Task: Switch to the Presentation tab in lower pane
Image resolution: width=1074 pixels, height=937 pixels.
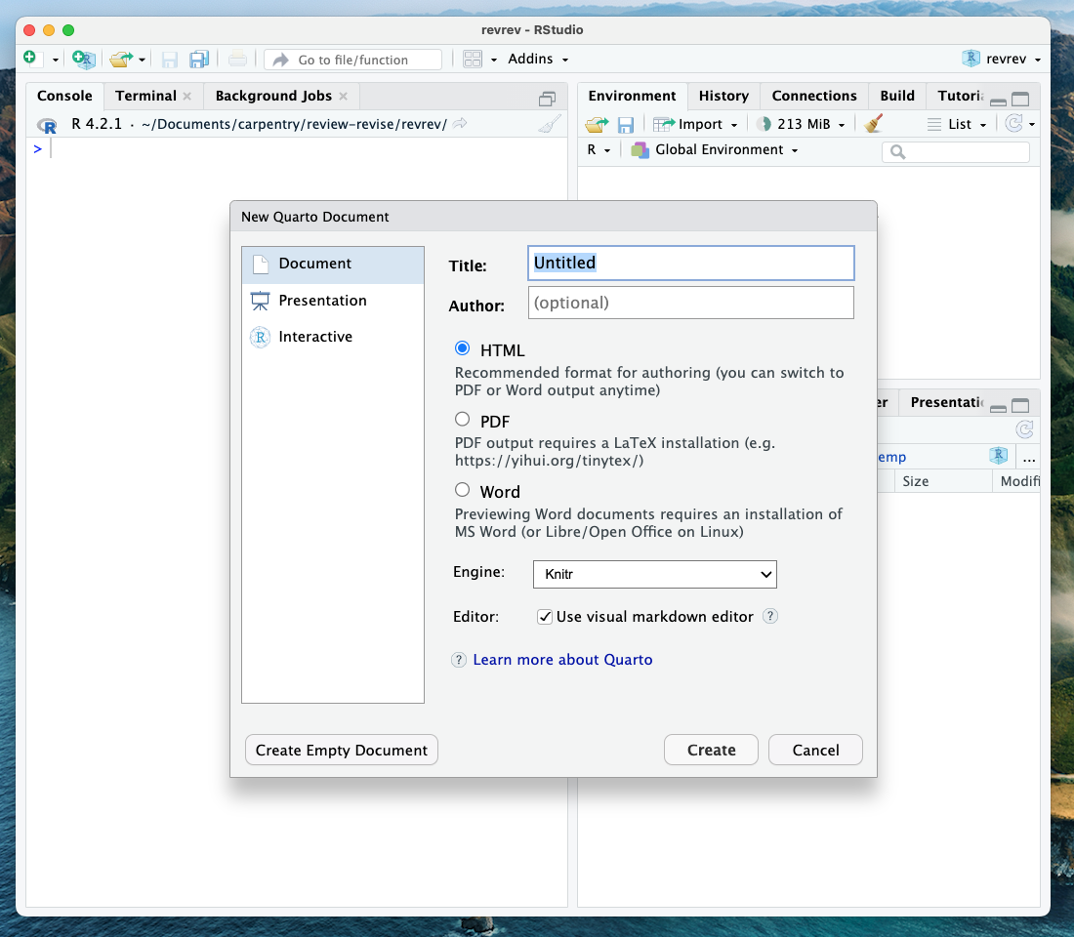Action: coord(947,402)
